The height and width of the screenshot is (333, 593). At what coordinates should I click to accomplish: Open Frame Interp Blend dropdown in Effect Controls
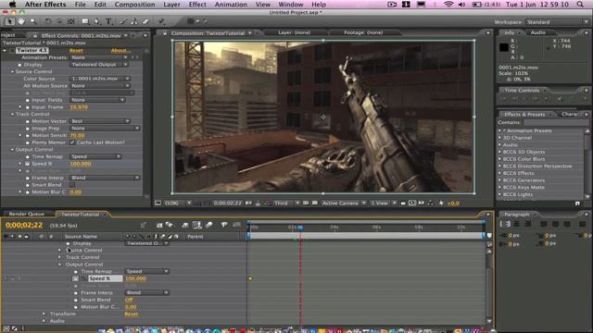tap(105, 178)
